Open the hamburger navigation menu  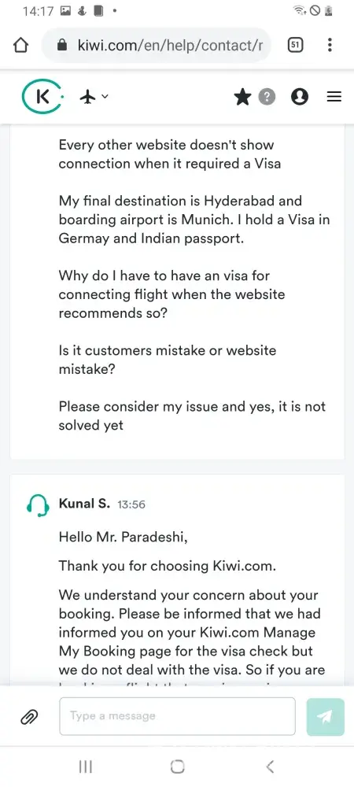334,97
